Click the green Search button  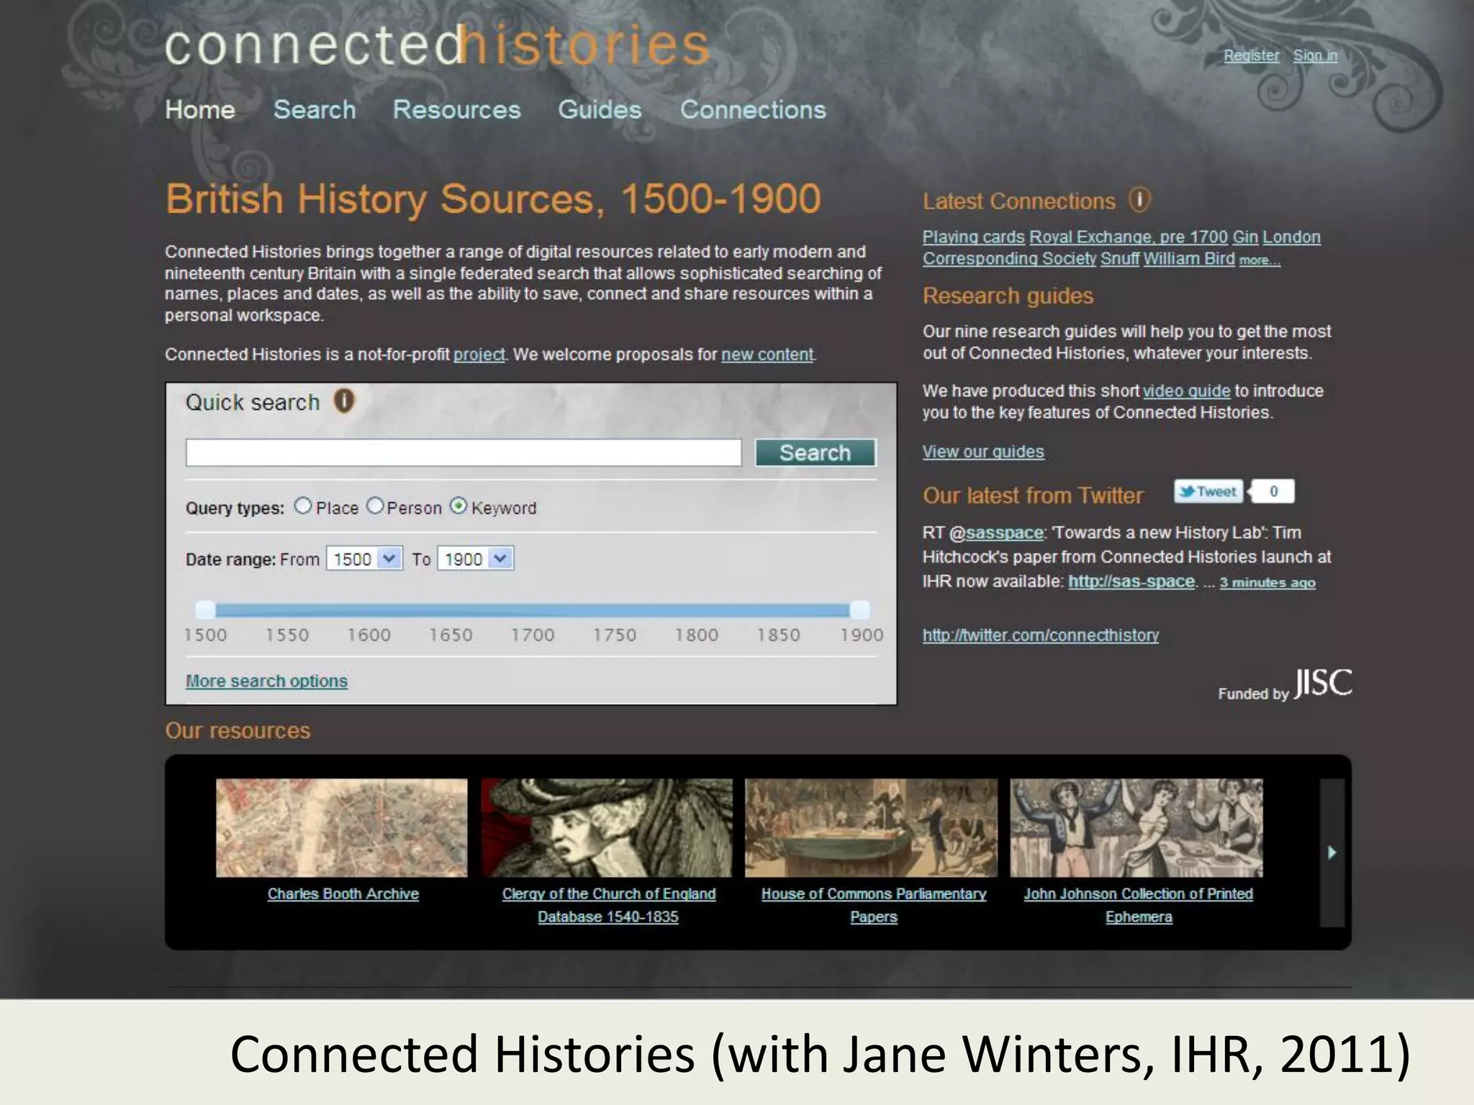(815, 453)
